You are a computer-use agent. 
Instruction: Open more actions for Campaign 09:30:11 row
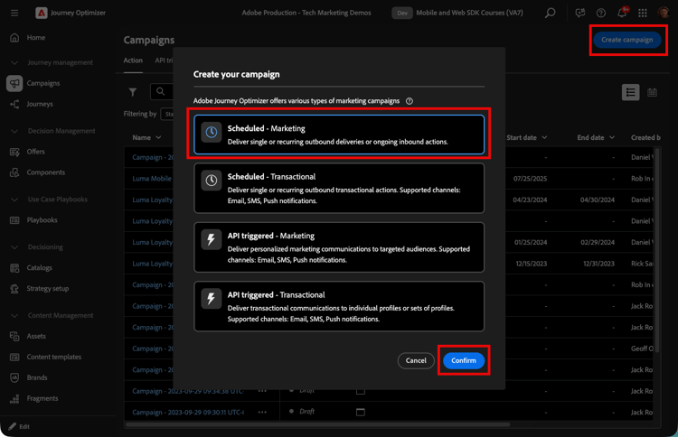click(x=262, y=413)
